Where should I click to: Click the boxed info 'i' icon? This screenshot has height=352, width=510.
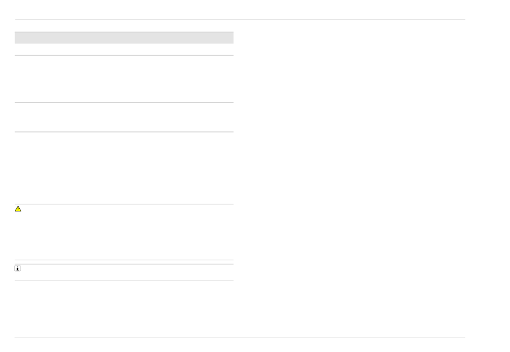tap(18, 268)
